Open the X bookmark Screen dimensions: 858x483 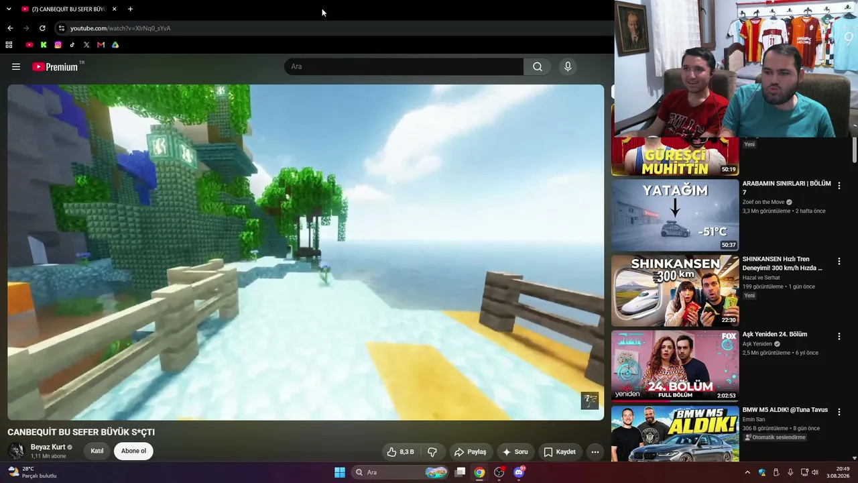tap(86, 45)
